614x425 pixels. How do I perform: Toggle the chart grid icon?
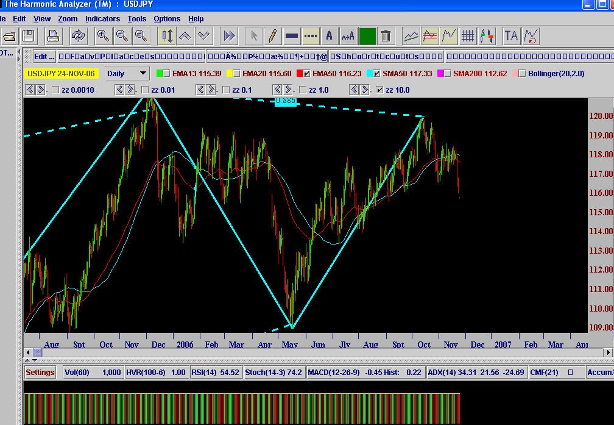point(468,37)
